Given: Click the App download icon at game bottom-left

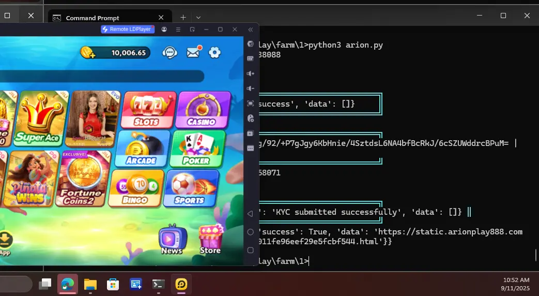Looking at the screenshot, I should (x=5, y=244).
